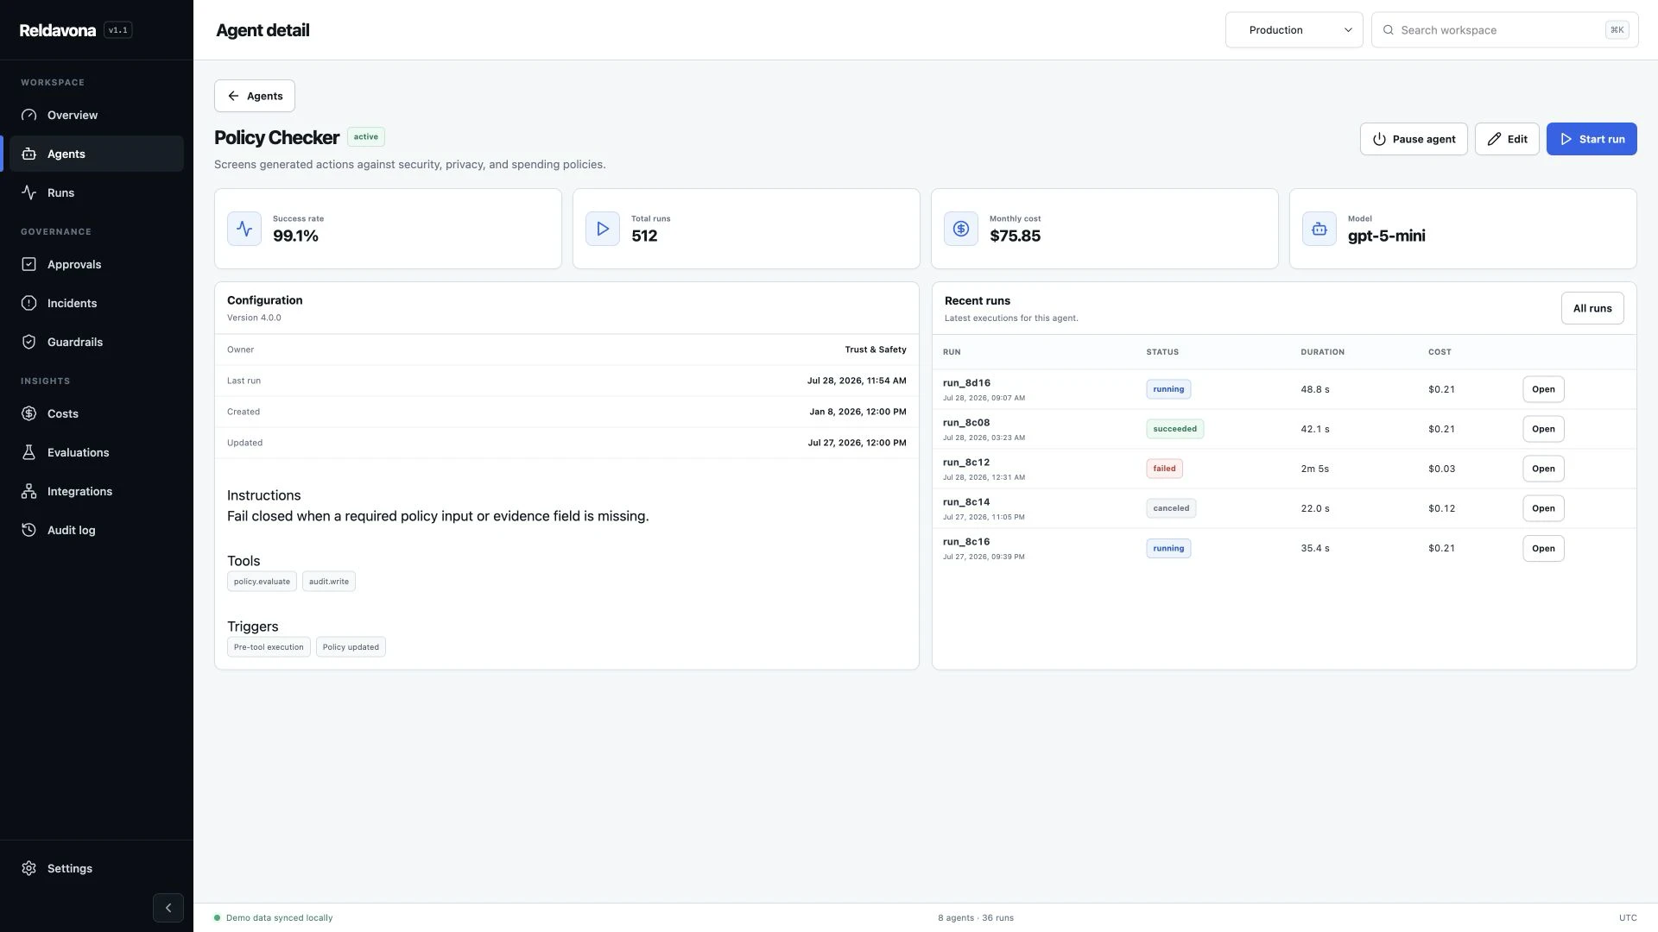The width and height of the screenshot is (1658, 932).
Task: Click the $75.85 monthly cost value
Action: (1015, 236)
